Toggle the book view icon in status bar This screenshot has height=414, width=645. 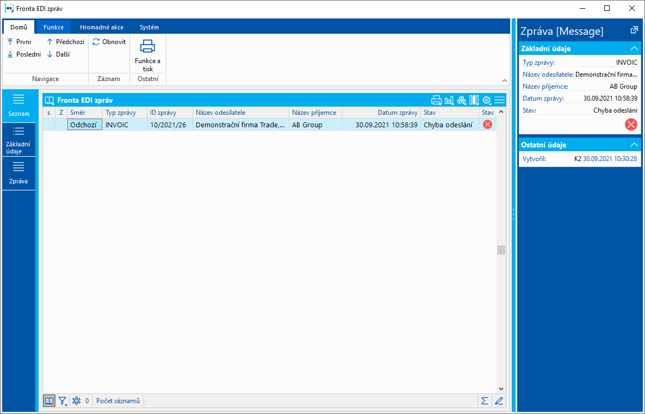click(49, 401)
